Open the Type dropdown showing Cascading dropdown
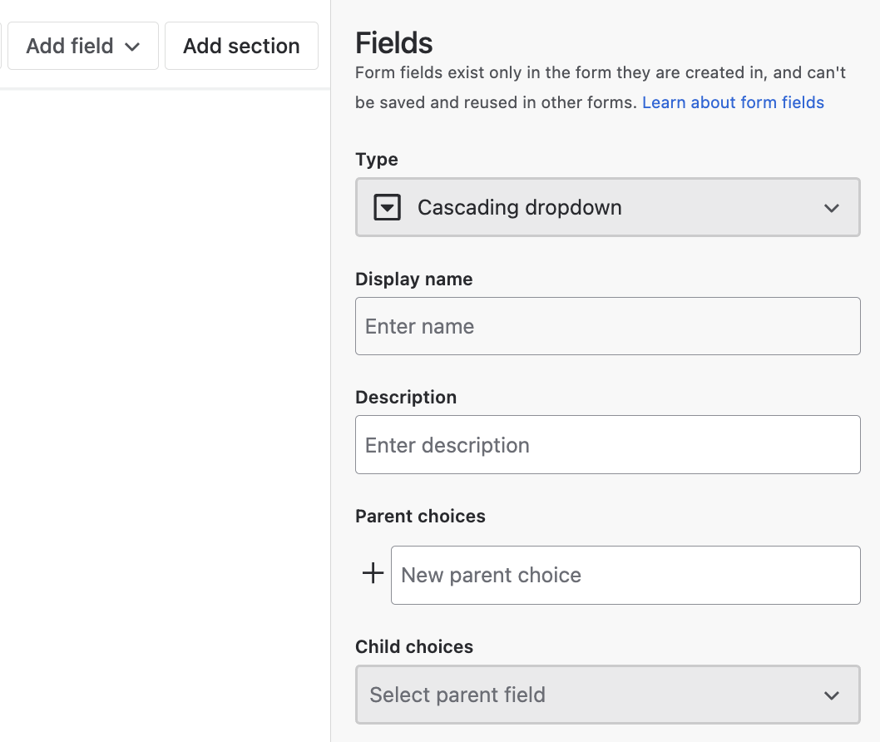 [x=607, y=207]
